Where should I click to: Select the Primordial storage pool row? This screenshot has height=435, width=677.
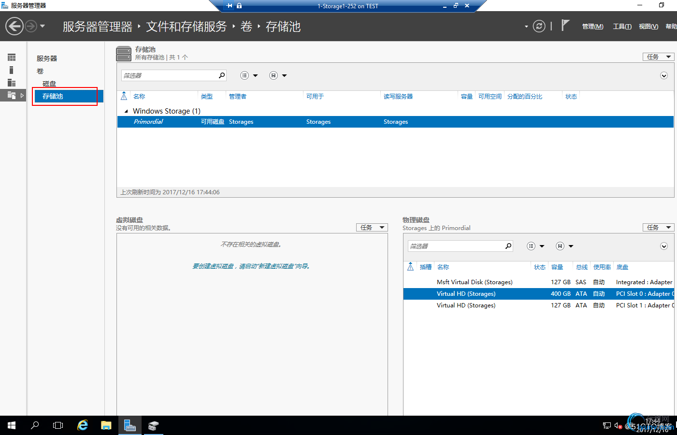(x=395, y=122)
